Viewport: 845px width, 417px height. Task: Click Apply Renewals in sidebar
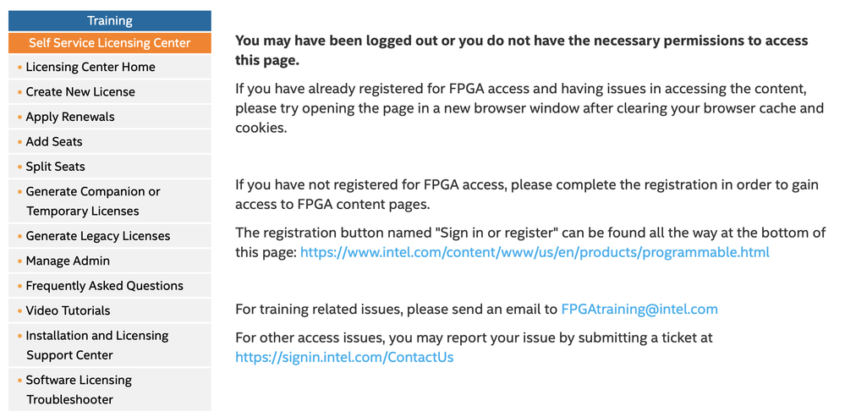tap(70, 117)
